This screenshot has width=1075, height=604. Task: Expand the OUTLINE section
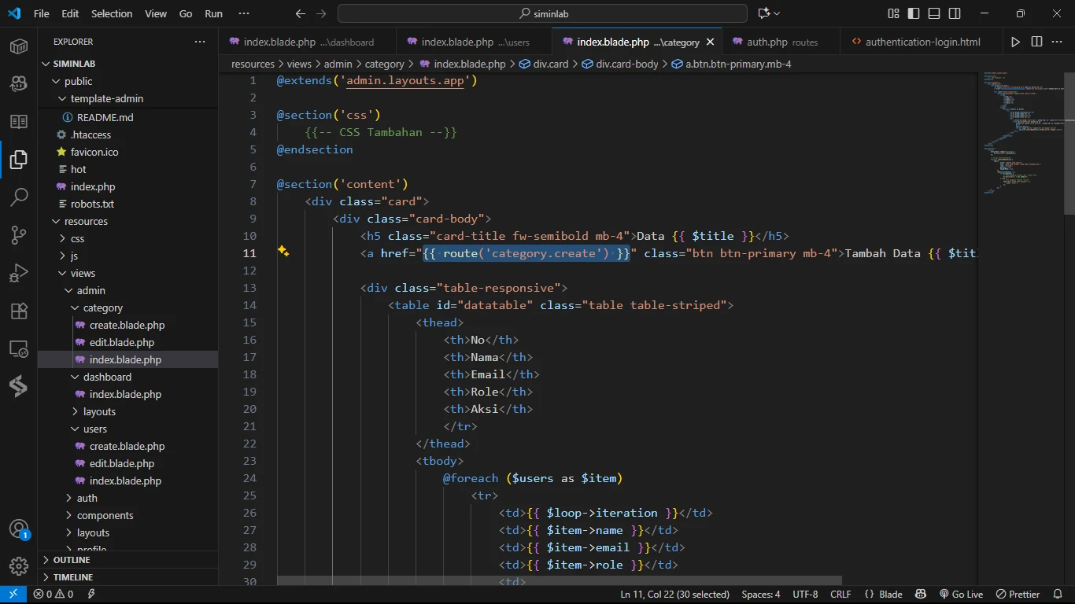coord(72,560)
